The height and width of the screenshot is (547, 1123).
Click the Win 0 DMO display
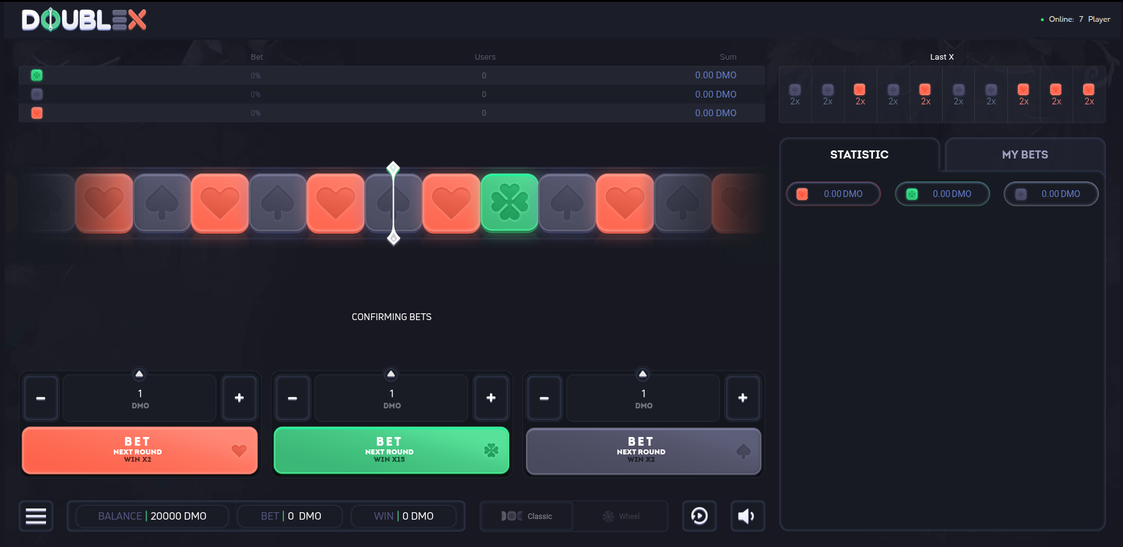click(404, 516)
